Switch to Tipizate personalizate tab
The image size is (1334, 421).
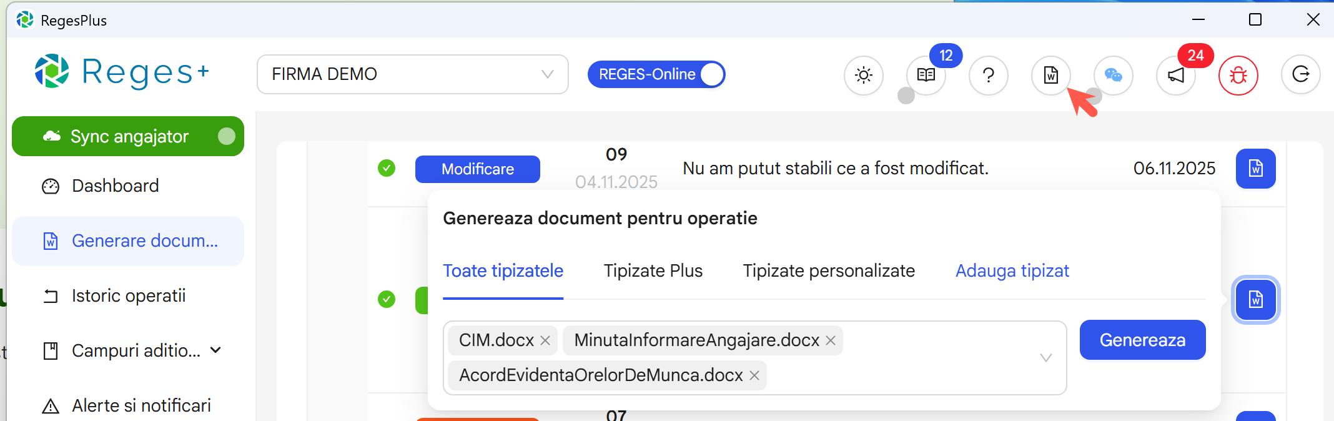(x=829, y=271)
